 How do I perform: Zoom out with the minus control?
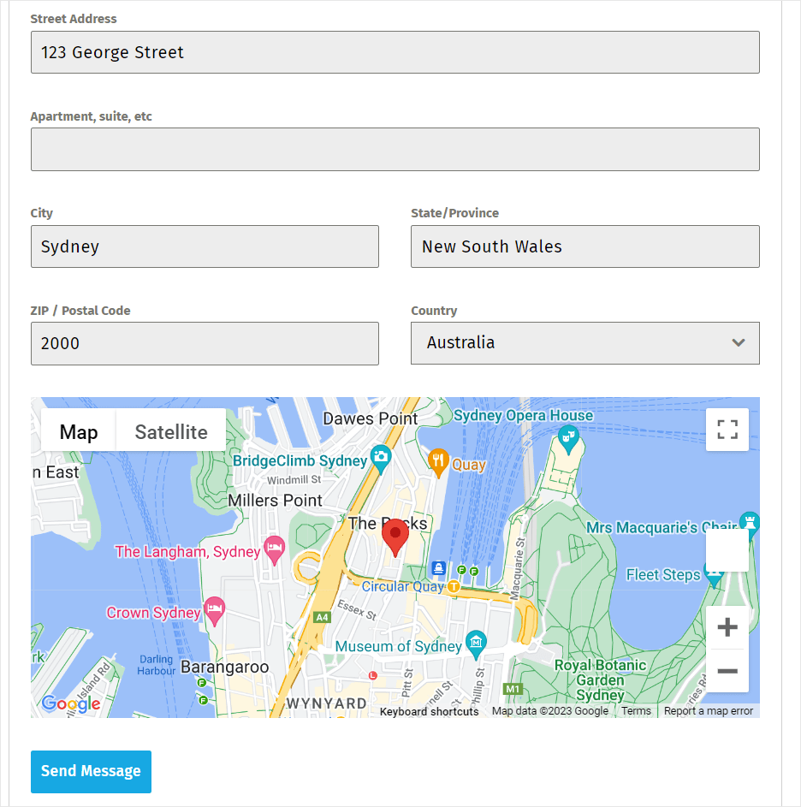click(727, 673)
